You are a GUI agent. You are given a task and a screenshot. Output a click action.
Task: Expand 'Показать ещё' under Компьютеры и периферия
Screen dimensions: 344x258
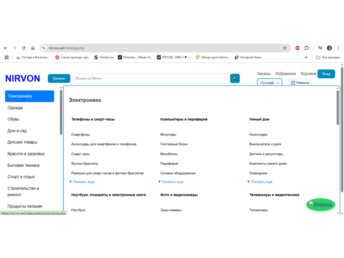pos(172,182)
